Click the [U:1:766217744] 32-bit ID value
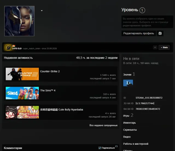Image resolution: width=175 pixels, height=151 pixels. (x=145, y=103)
